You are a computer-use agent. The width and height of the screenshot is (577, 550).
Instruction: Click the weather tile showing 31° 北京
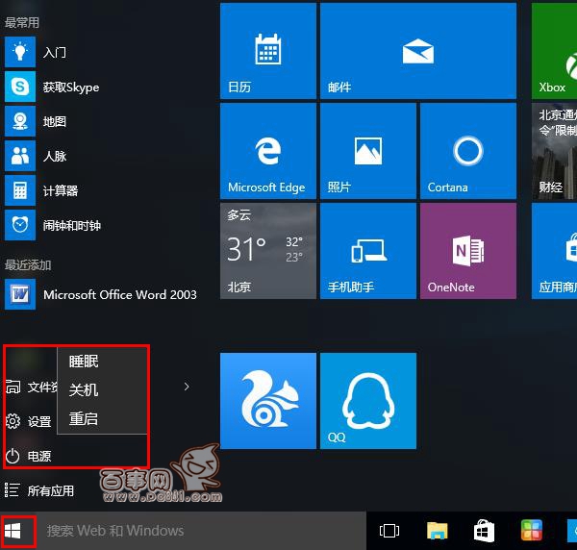point(267,251)
